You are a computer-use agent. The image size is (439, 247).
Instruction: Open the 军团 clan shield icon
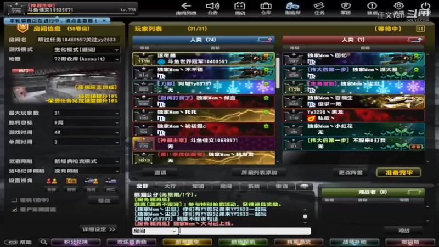346,8
